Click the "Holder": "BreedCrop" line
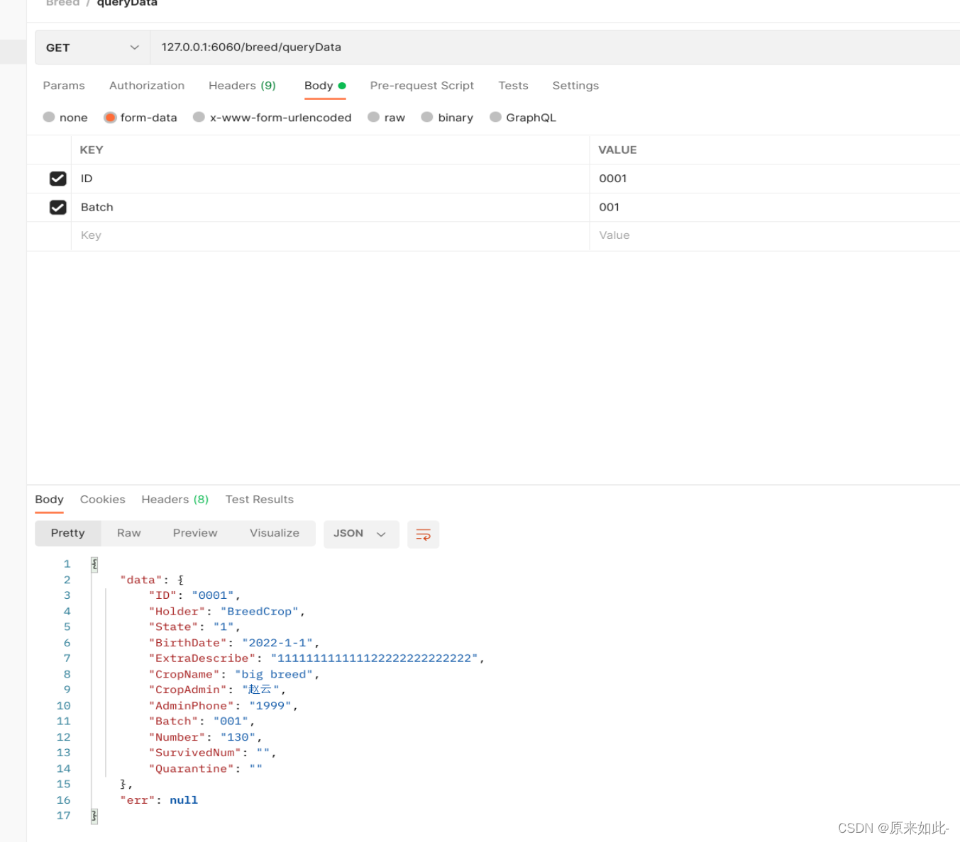Screen dimensions: 960x842 coord(226,611)
